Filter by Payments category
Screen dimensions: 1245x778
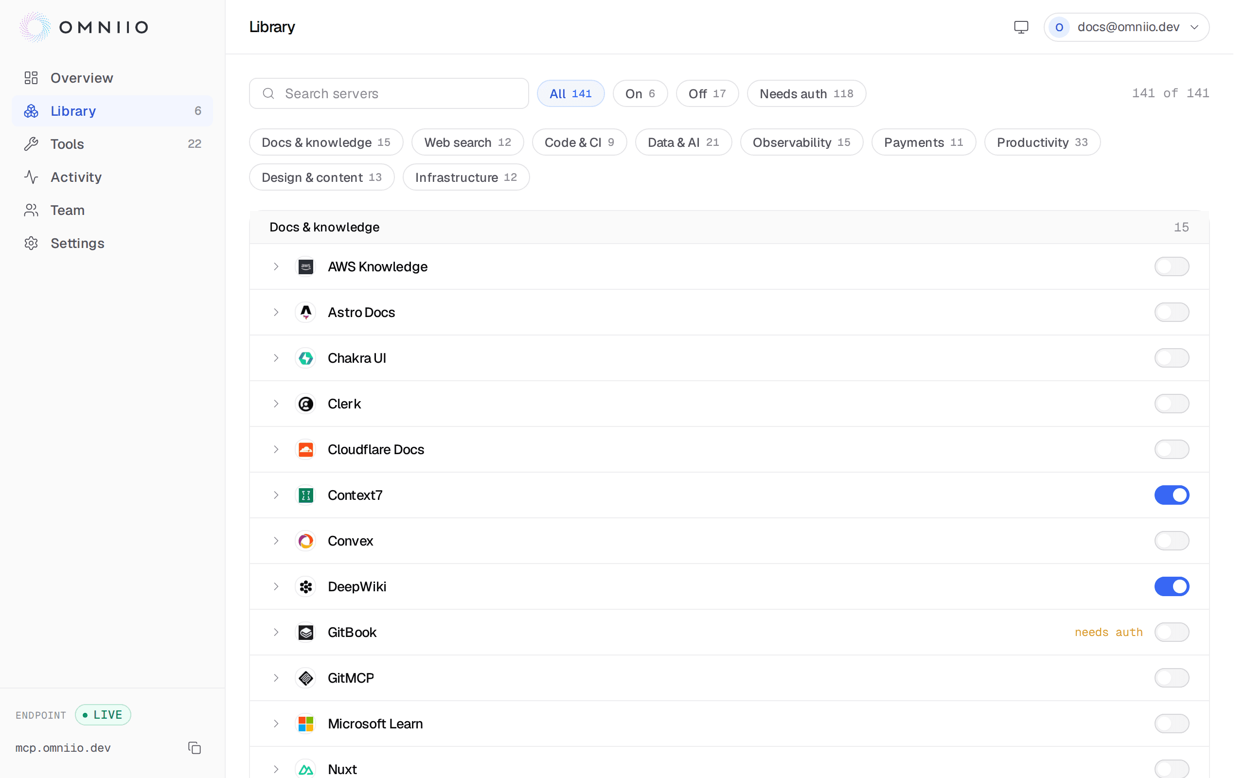point(924,142)
